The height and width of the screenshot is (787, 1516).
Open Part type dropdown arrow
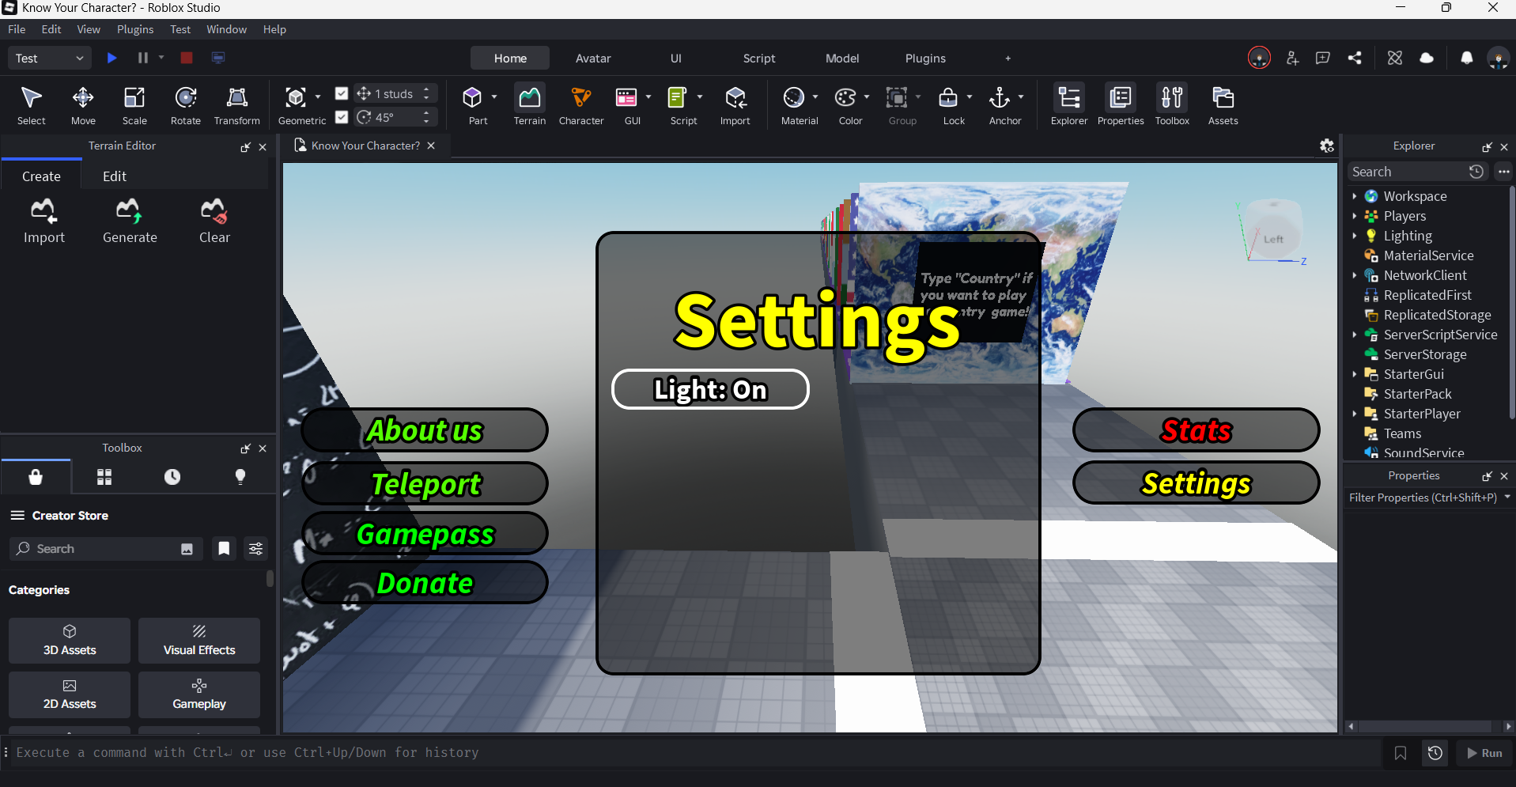[494, 96]
